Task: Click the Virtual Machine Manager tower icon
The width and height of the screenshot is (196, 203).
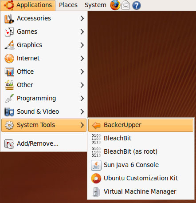Action: (x=96, y=192)
